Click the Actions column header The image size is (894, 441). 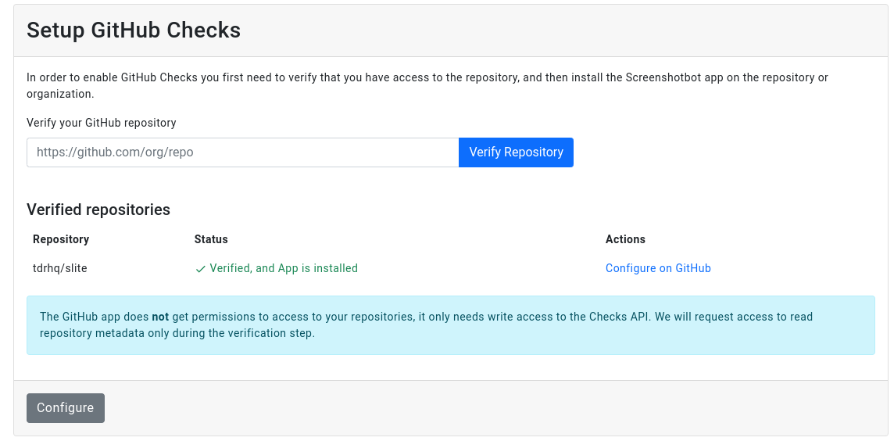click(x=625, y=239)
